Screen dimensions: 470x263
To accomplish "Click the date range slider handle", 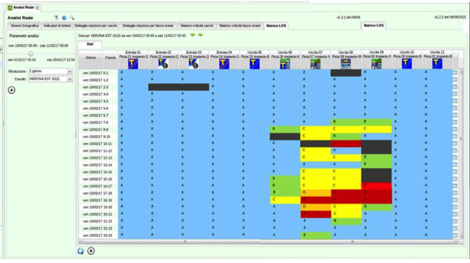I will coord(31,53).
